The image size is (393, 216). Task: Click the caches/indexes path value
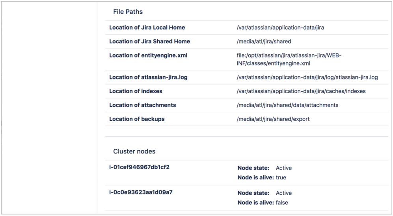point(301,91)
